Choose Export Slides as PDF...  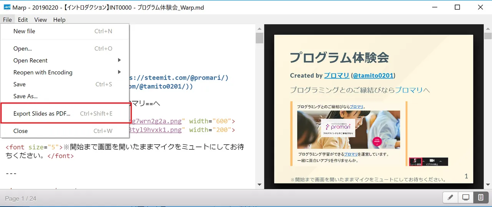pos(65,113)
